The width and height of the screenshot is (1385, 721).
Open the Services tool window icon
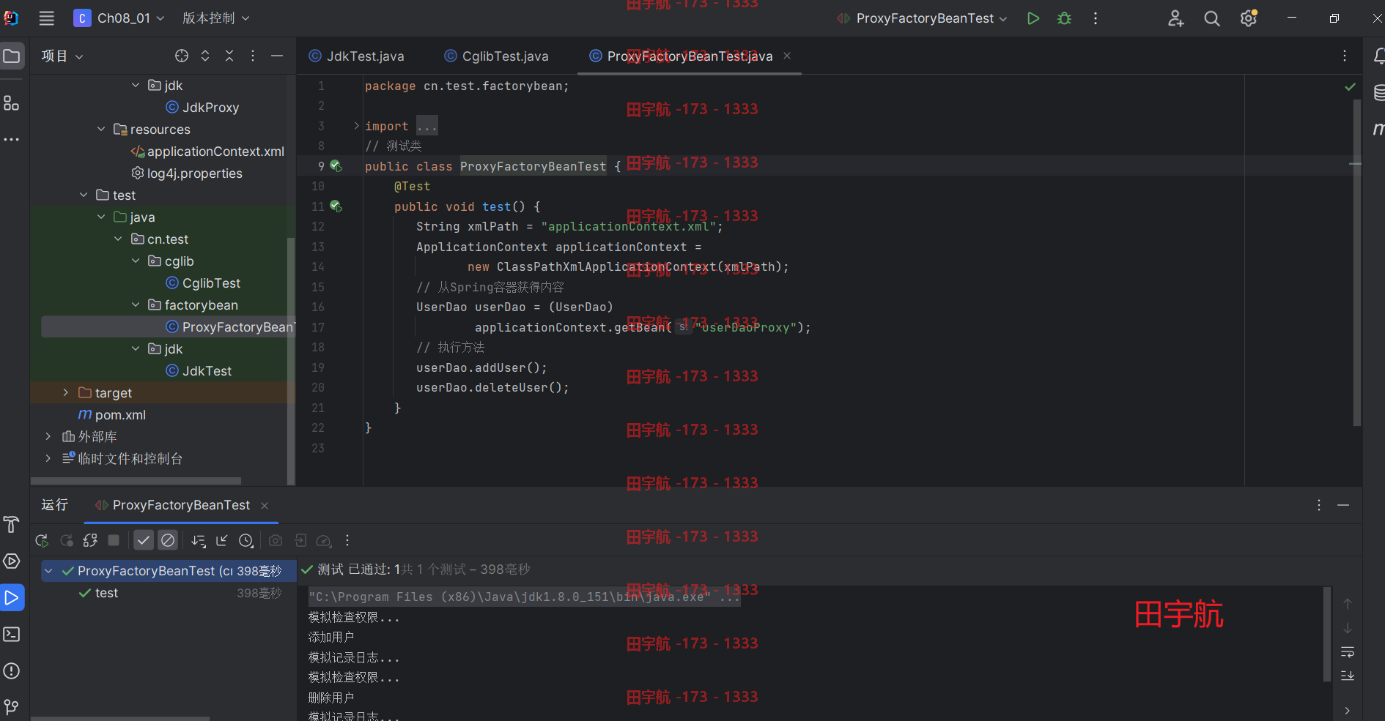click(x=12, y=561)
